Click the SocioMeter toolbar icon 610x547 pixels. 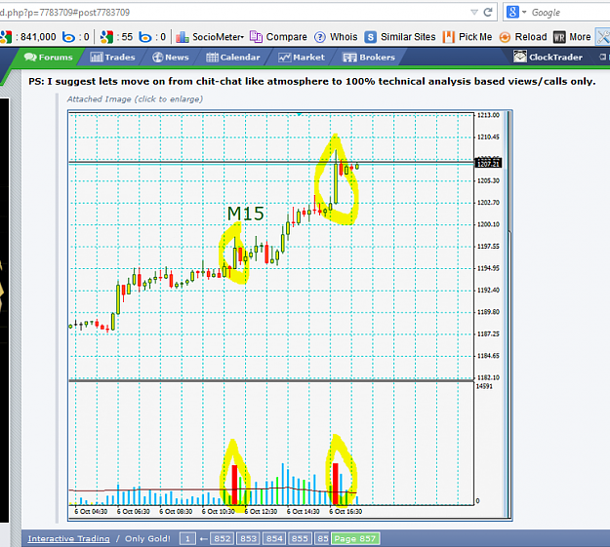pyautogui.click(x=183, y=37)
